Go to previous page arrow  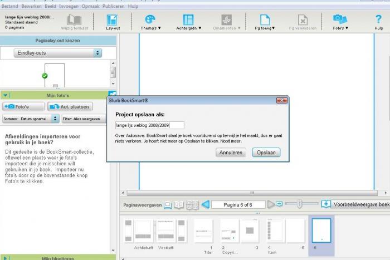[x=206, y=204]
